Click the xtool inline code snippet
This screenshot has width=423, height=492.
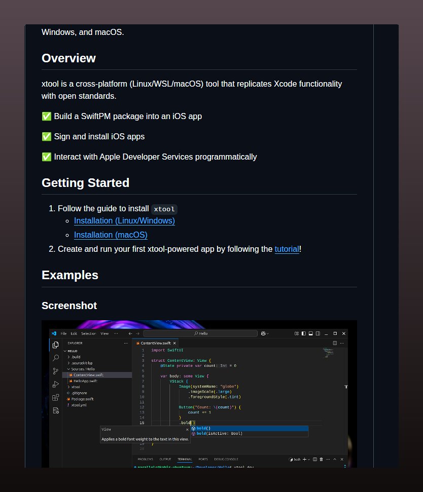point(164,209)
